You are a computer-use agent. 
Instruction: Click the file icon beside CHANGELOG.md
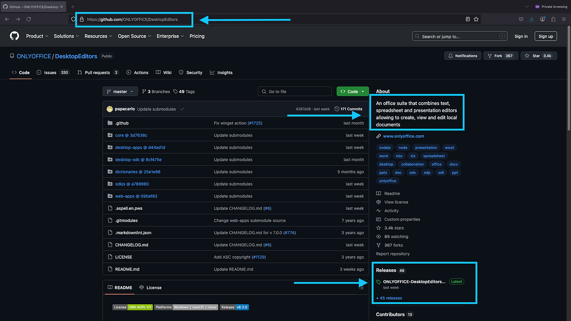pyautogui.click(x=110, y=245)
